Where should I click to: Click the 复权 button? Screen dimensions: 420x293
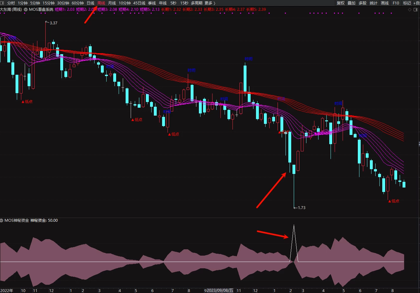point(341,3)
